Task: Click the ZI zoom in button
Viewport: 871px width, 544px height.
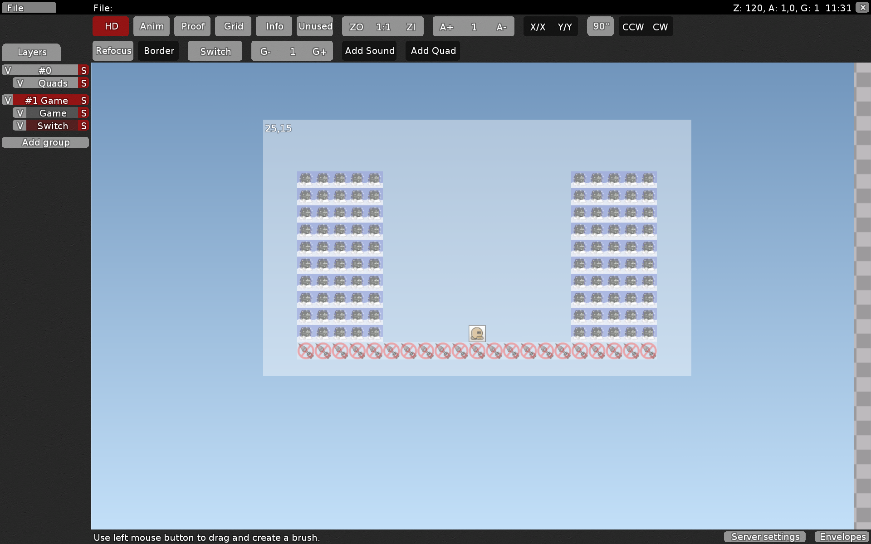Action: click(411, 27)
